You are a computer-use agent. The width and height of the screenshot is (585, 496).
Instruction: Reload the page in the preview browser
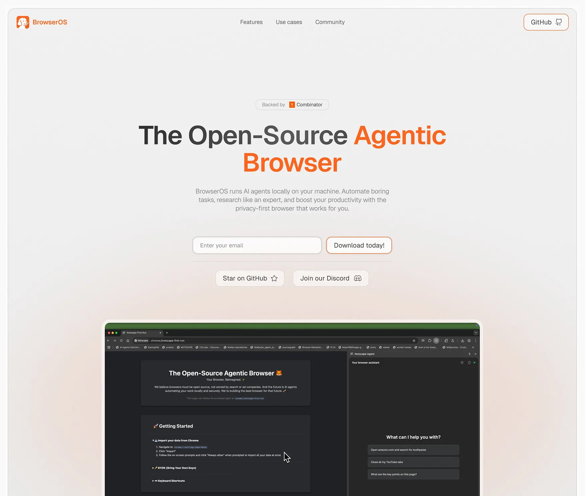[121, 341]
